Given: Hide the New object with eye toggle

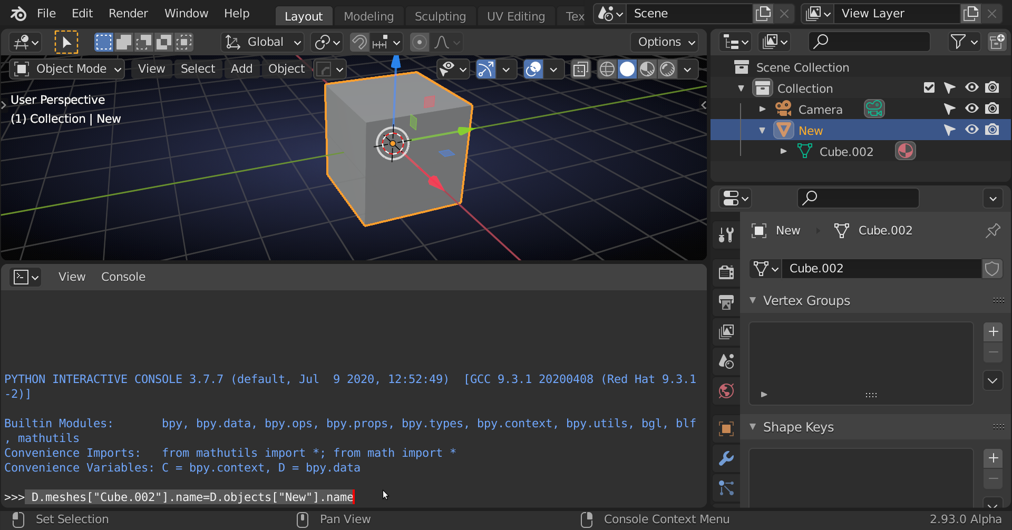Looking at the screenshot, I should tap(971, 130).
